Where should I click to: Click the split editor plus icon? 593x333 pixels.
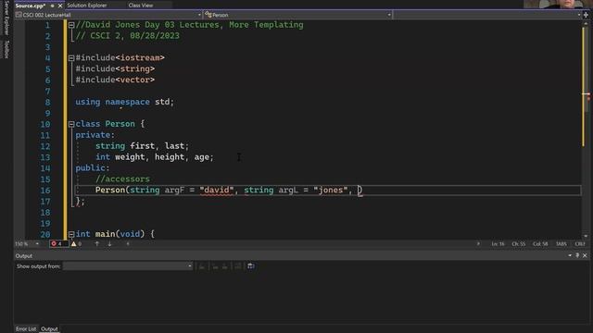tap(586, 15)
